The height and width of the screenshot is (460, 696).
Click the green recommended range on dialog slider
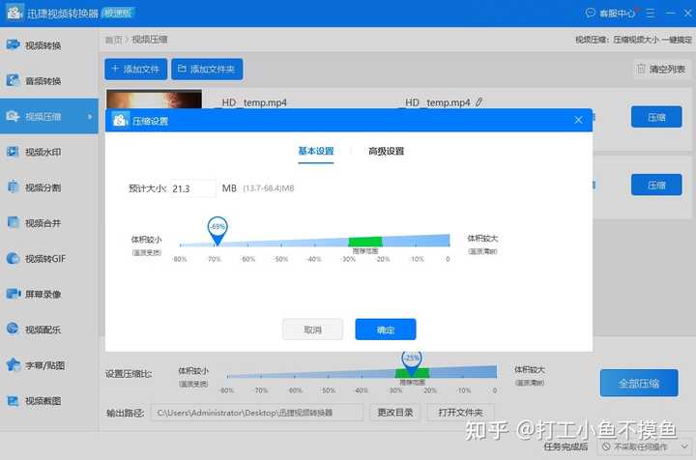point(365,242)
